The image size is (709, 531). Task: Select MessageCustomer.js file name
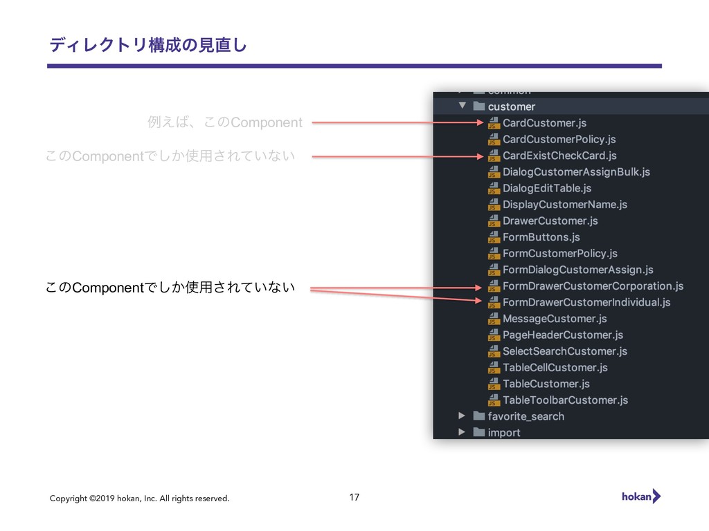[x=555, y=318]
